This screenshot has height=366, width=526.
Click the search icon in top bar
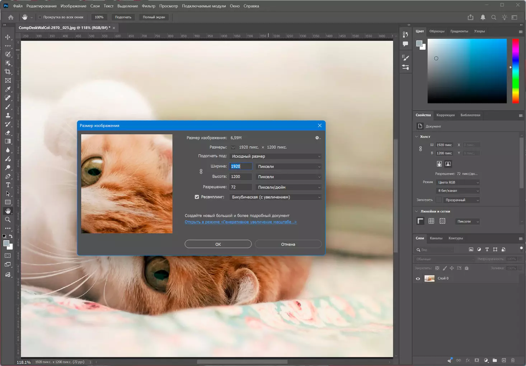click(494, 17)
